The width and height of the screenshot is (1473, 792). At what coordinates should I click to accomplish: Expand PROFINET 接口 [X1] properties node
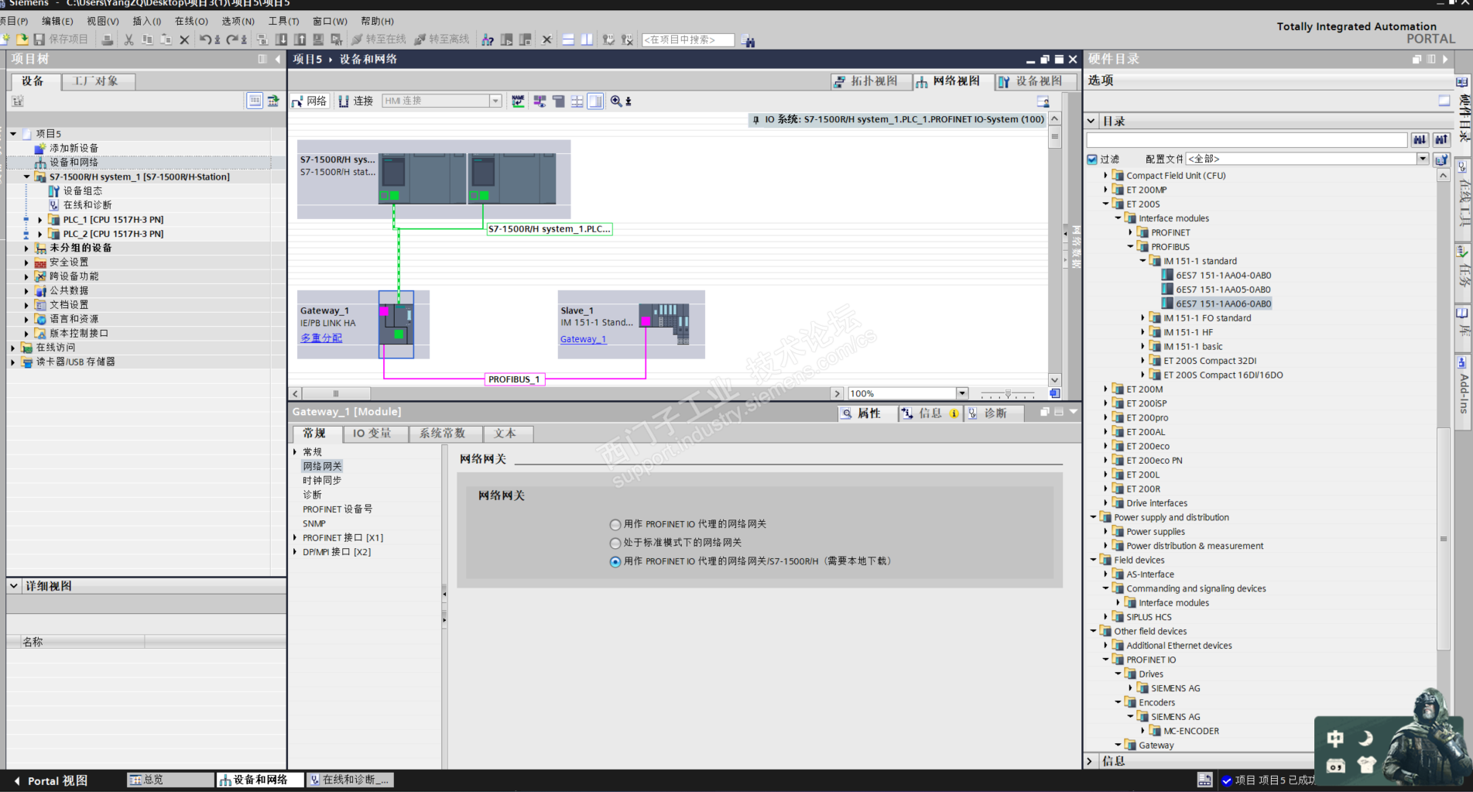[295, 538]
